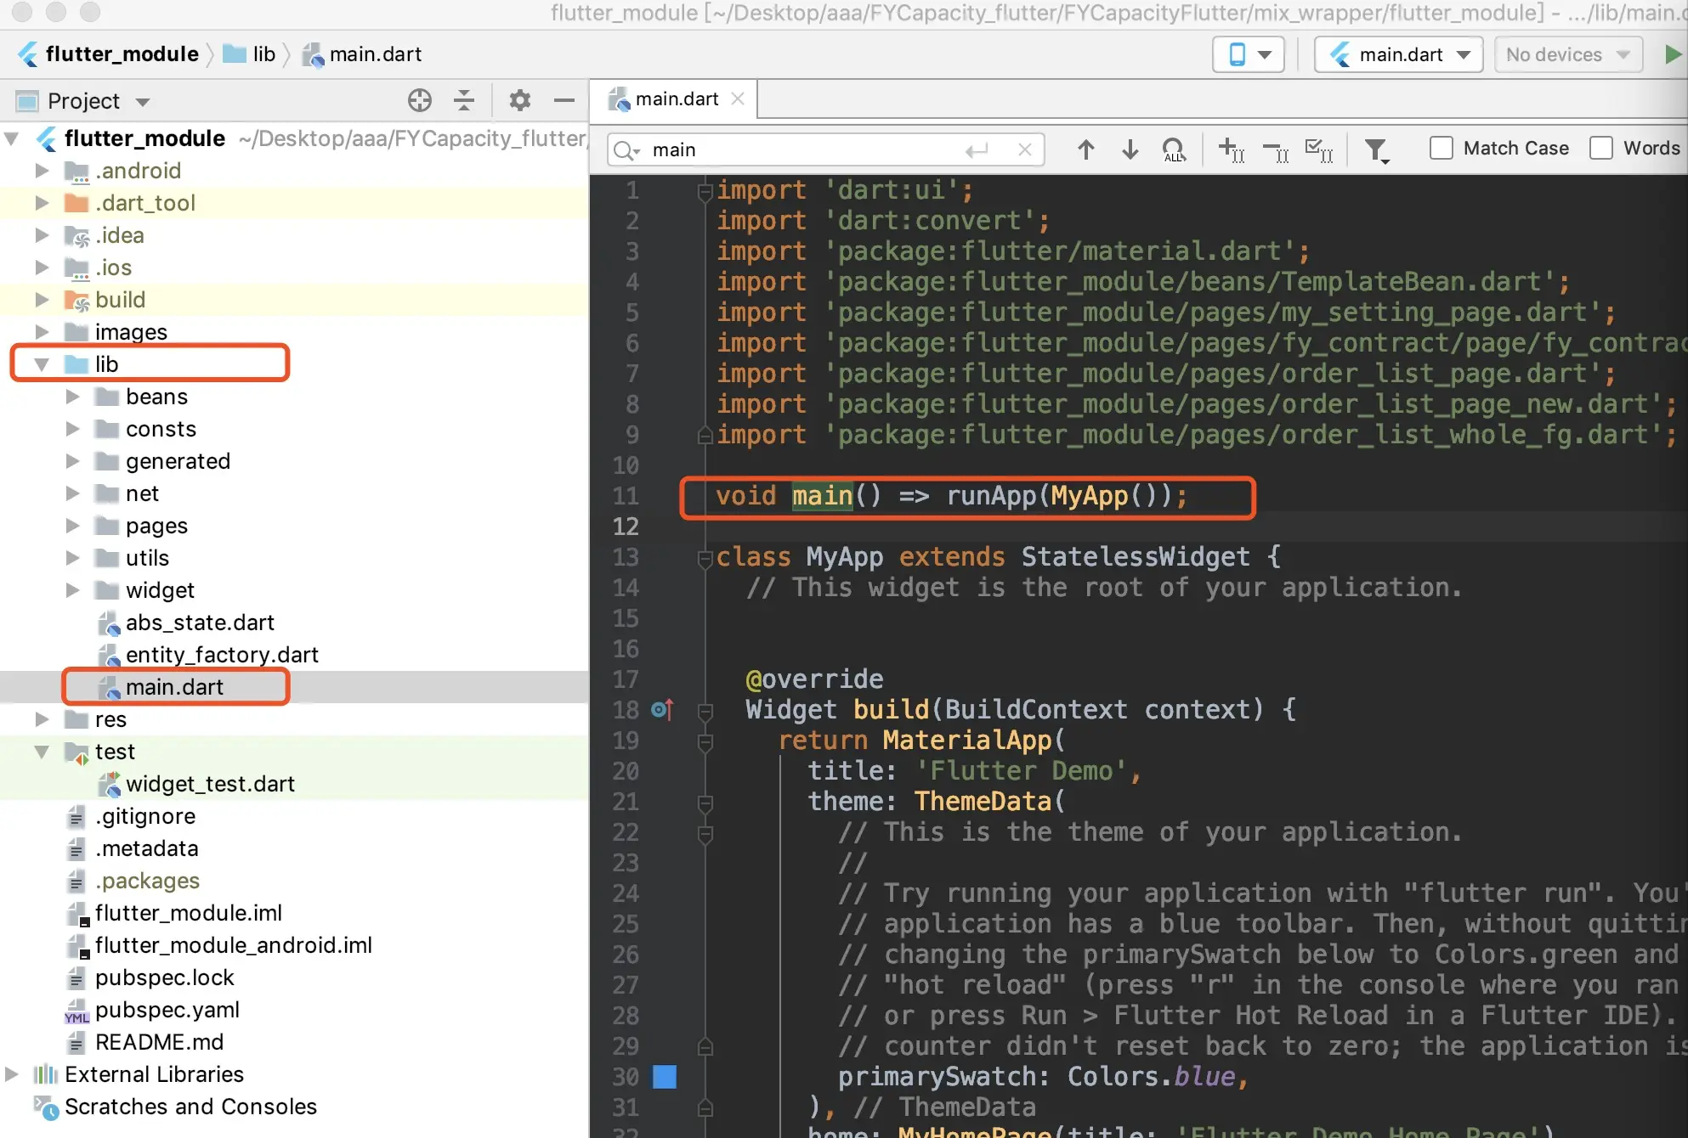Screen dimensions: 1688x1138
Task: Hide the Project panel with minus icon
Action: 564,101
